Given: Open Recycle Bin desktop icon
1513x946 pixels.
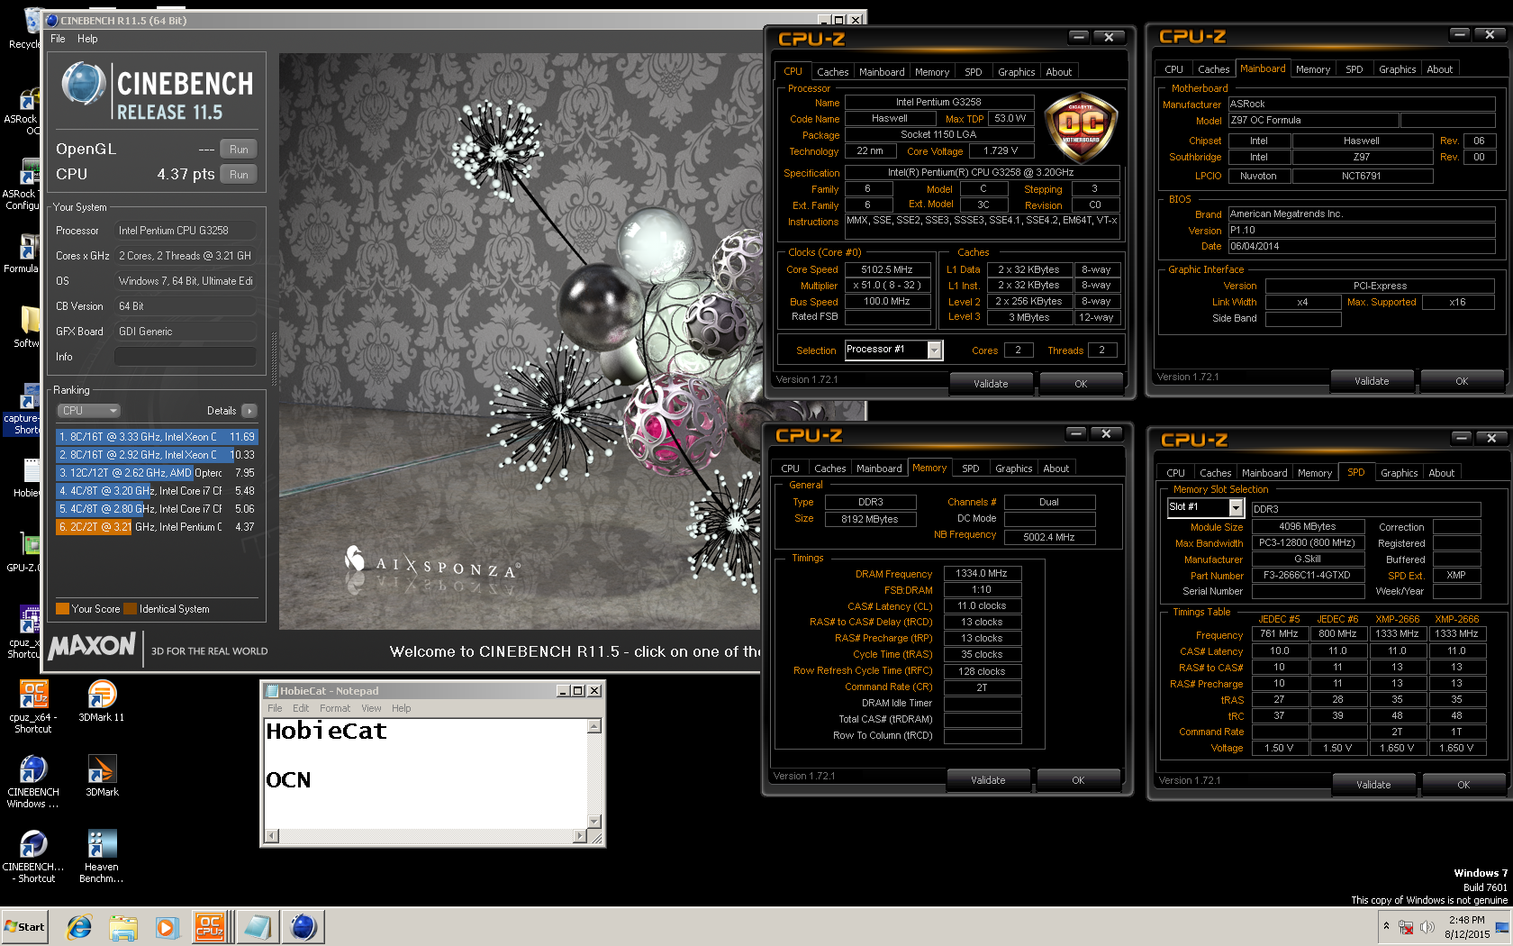Looking at the screenshot, I should (25, 29).
